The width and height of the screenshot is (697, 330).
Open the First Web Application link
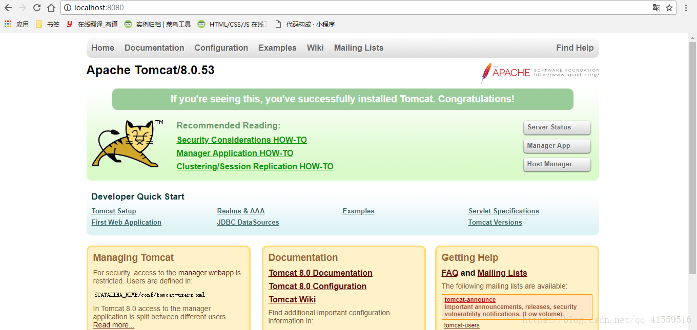(127, 223)
